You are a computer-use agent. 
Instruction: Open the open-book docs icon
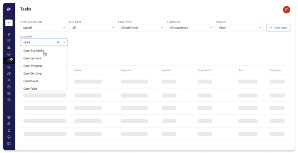click(x=9, y=143)
